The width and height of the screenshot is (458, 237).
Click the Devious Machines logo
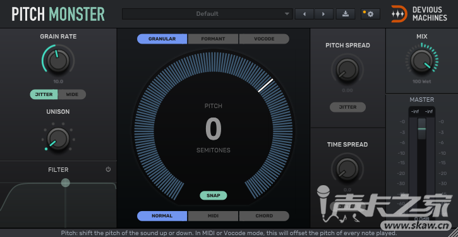[x=419, y=14]
